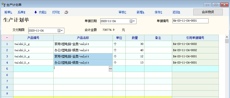Click BA-20-11-24-0002 reference in row 1
The height and width of the screenshot is (98, 230).
coord(185,44)
